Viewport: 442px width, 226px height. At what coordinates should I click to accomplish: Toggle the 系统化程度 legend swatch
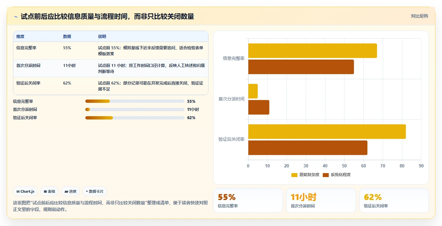point(325,175)
